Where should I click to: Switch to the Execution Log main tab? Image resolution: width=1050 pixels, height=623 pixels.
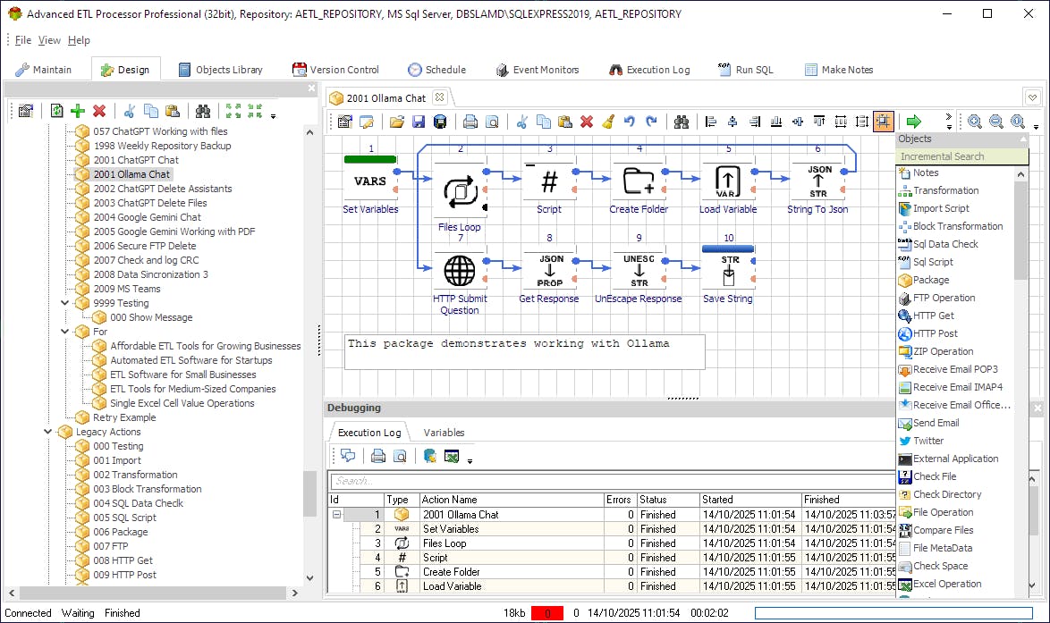(649, 70)
